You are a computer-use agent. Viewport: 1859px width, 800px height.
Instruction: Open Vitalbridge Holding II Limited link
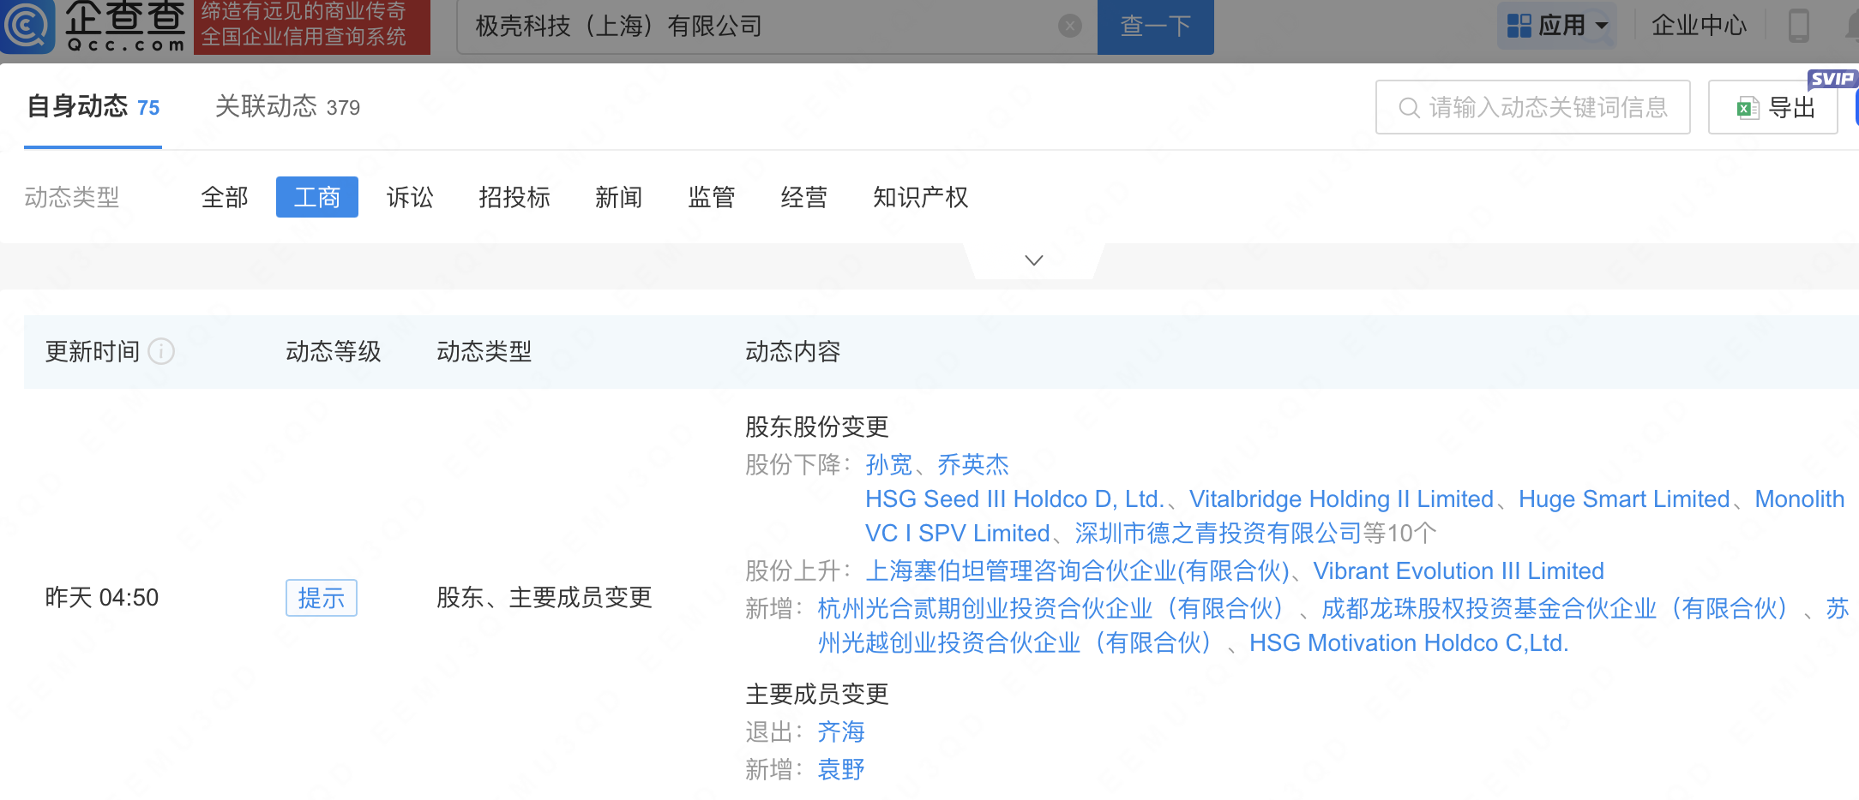click(1341, 499)
